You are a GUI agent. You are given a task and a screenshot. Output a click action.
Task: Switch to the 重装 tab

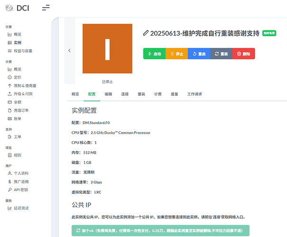pos(141,94)
